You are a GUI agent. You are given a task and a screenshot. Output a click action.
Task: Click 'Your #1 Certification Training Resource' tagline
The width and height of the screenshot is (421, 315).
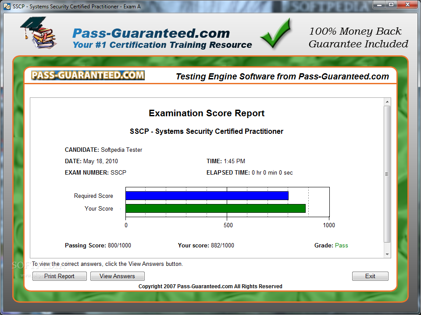click(x=162, y=45)
